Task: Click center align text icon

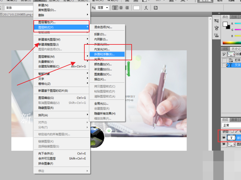Action: coord(121,8)
